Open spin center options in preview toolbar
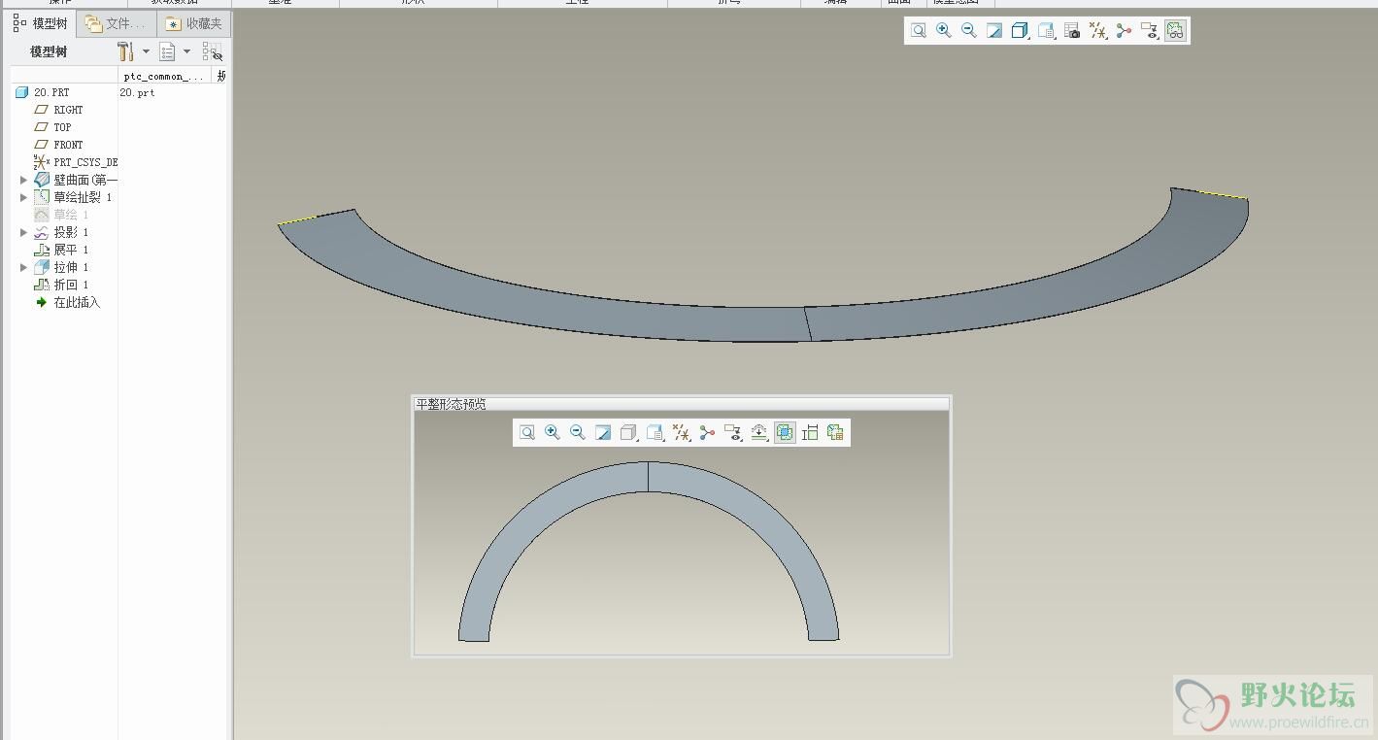1378x740 pixels. pos(733,433)
